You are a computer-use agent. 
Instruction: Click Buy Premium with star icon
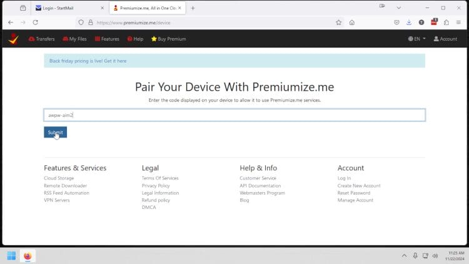click(x=169, y=39)
